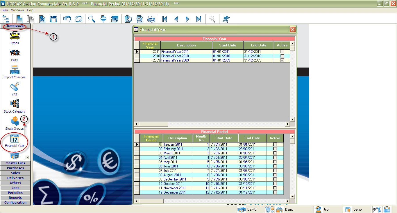Open the Windows menu
This screenshot has width=397, height=213.
click(x=17, y=10)
